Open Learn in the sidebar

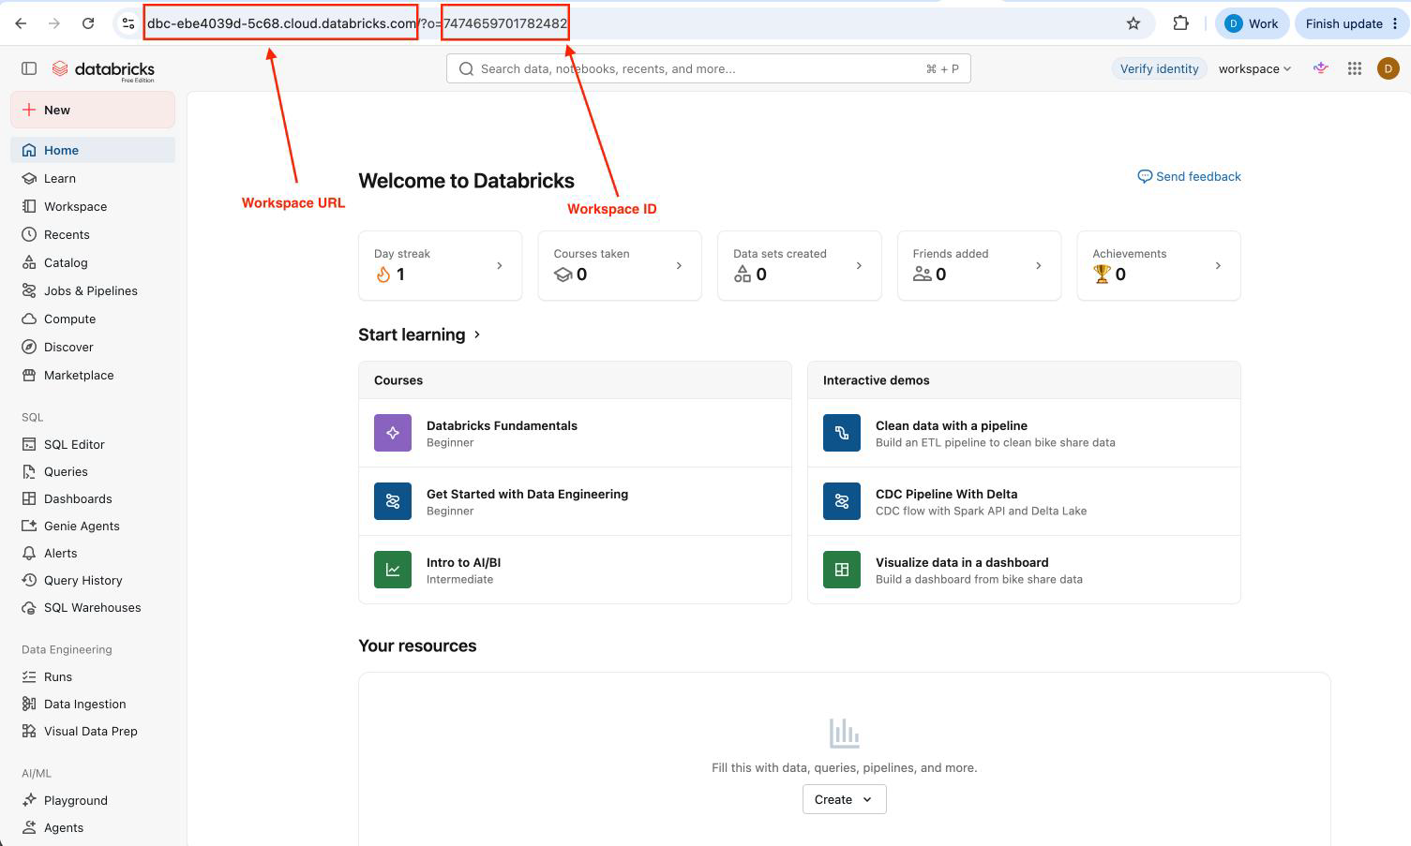click(93, 178)
